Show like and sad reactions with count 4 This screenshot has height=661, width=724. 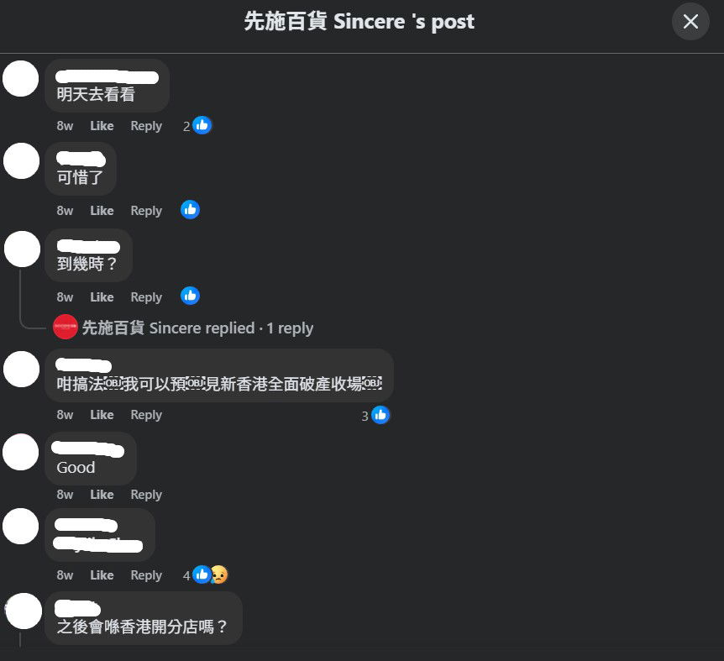pos(206,575)
